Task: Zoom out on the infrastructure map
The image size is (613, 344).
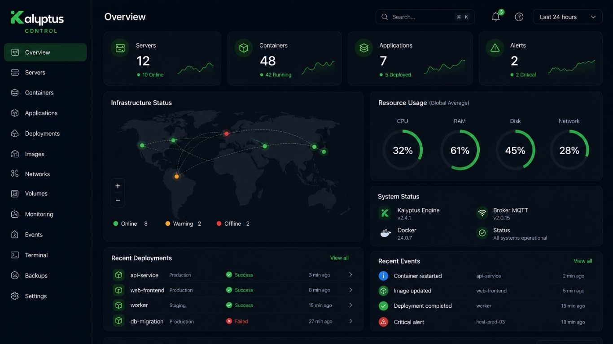Action: pos(118,200)
